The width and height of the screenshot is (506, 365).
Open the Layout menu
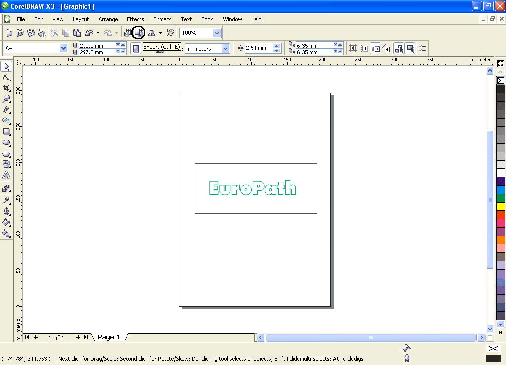pyautogui.click(x=81, y=19)
